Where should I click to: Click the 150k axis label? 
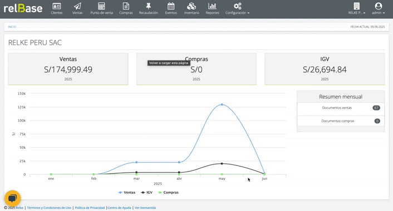22,93
